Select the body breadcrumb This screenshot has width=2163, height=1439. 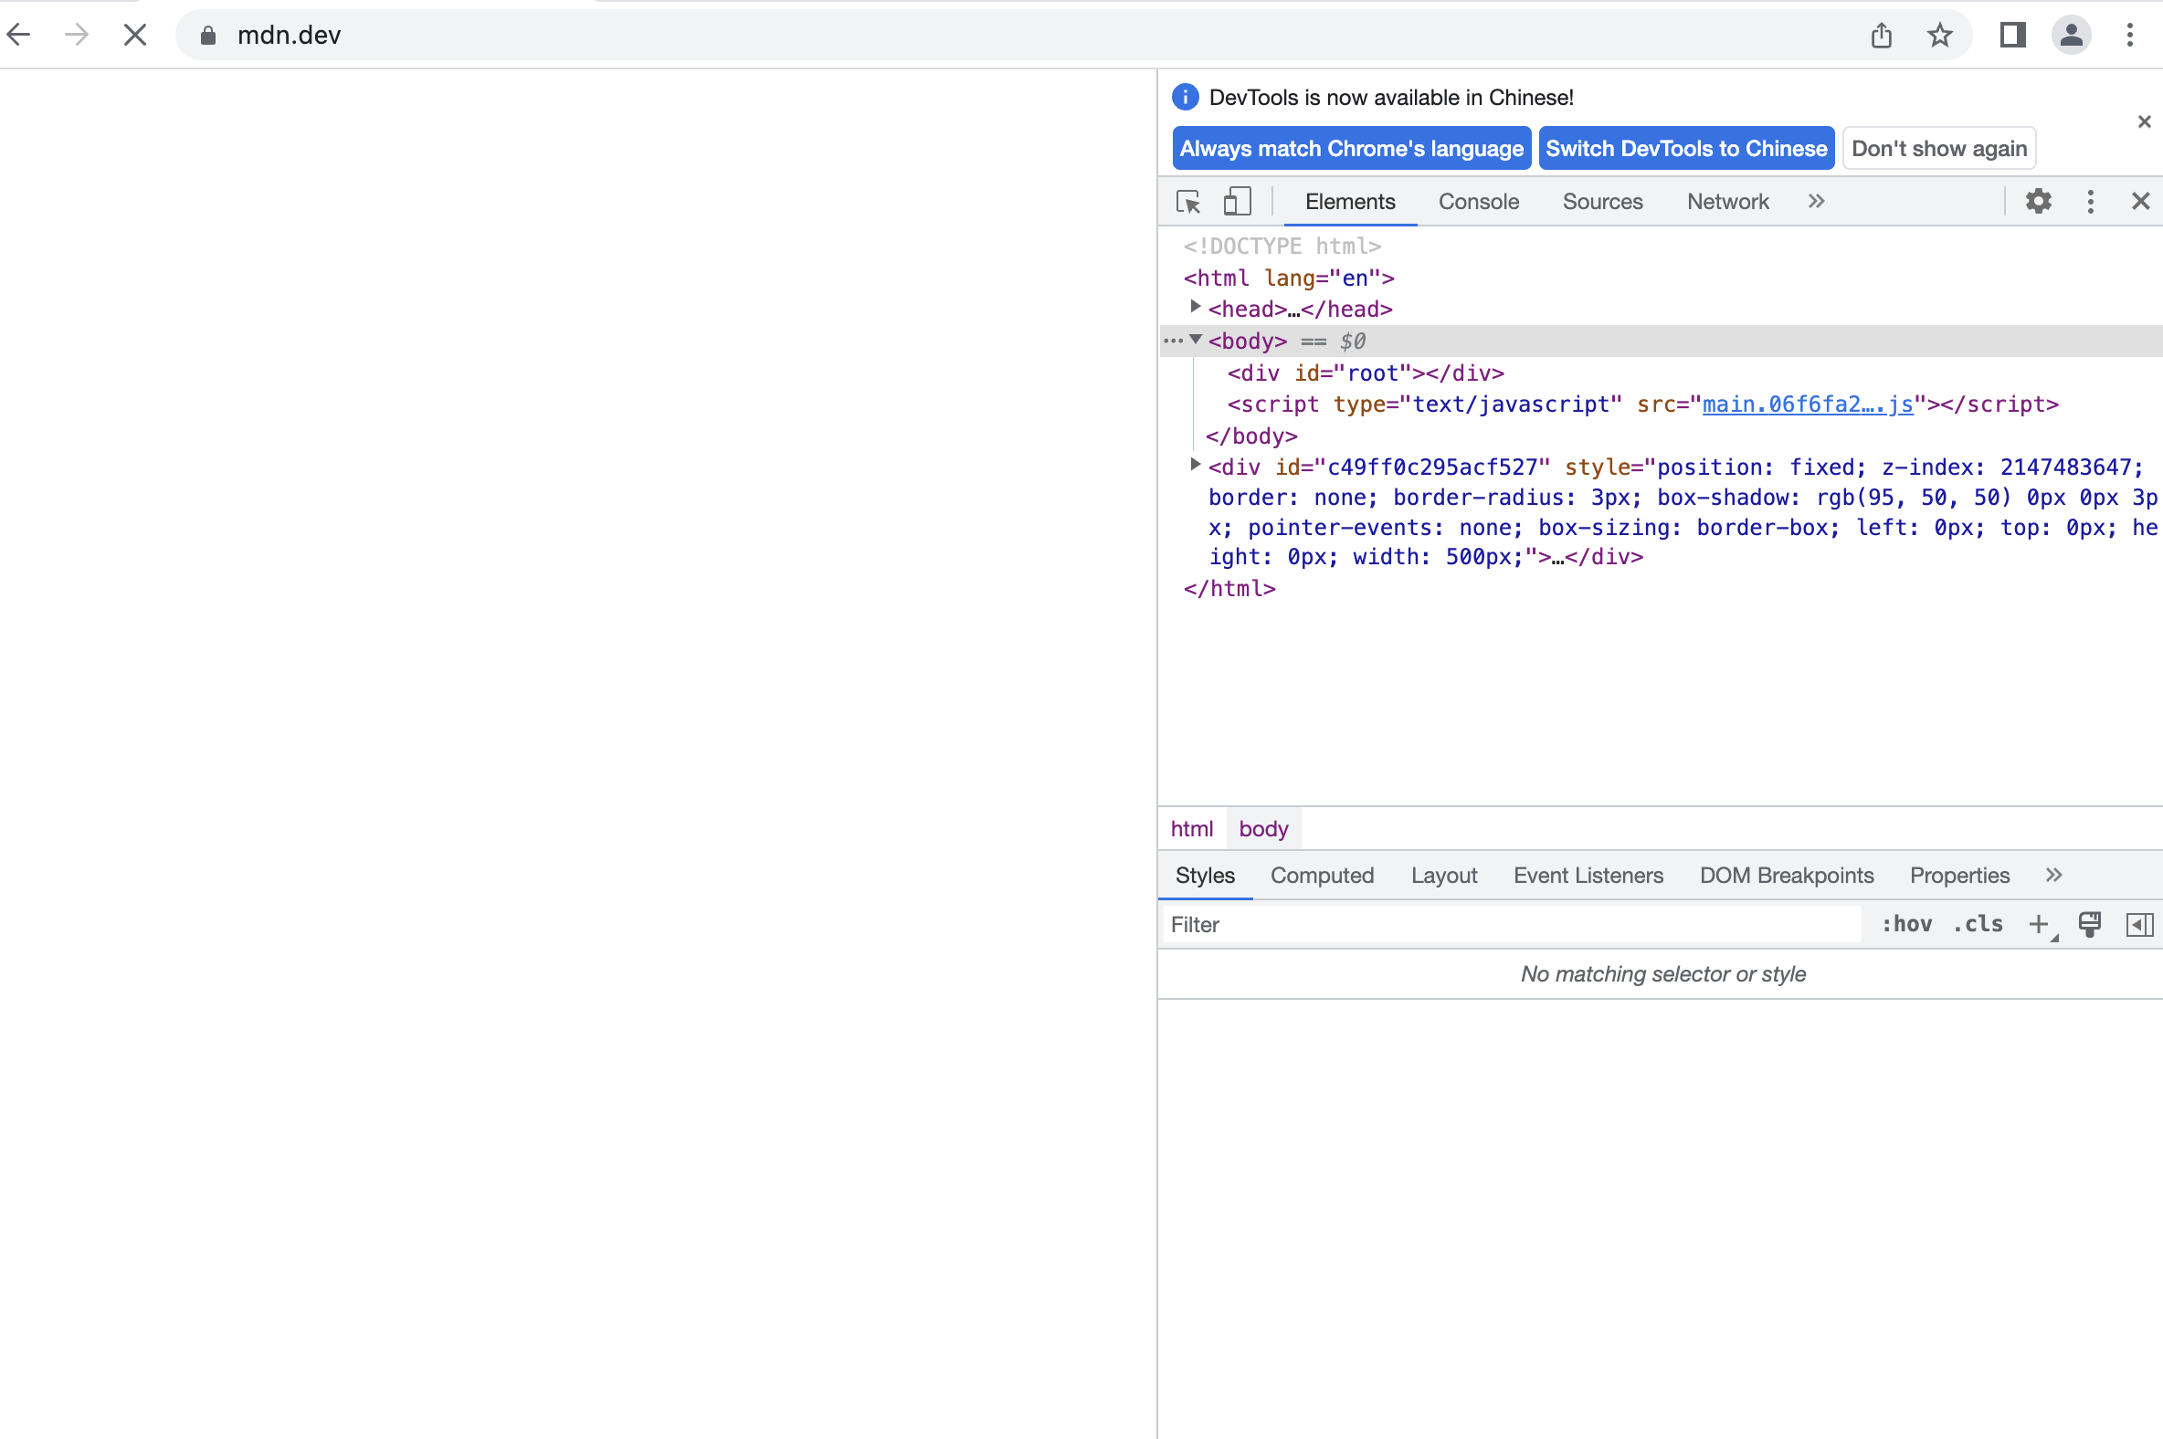(1262, 828)
